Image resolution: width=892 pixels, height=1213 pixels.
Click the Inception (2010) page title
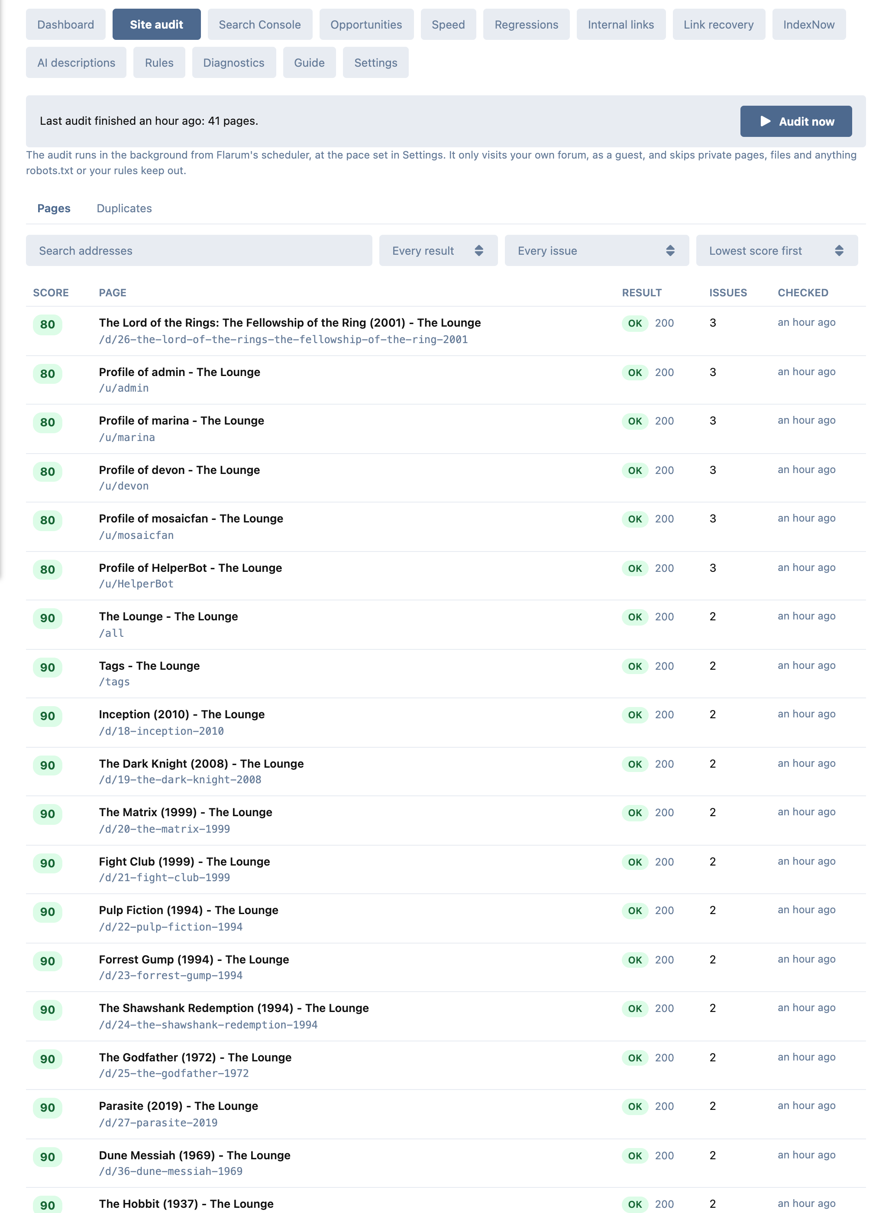181,714
